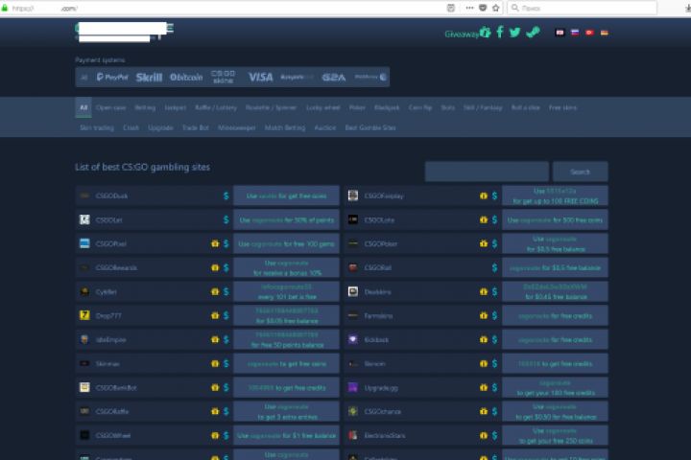Select All payment systems filter
Viewport: 691px width, 460px height.
83,77
